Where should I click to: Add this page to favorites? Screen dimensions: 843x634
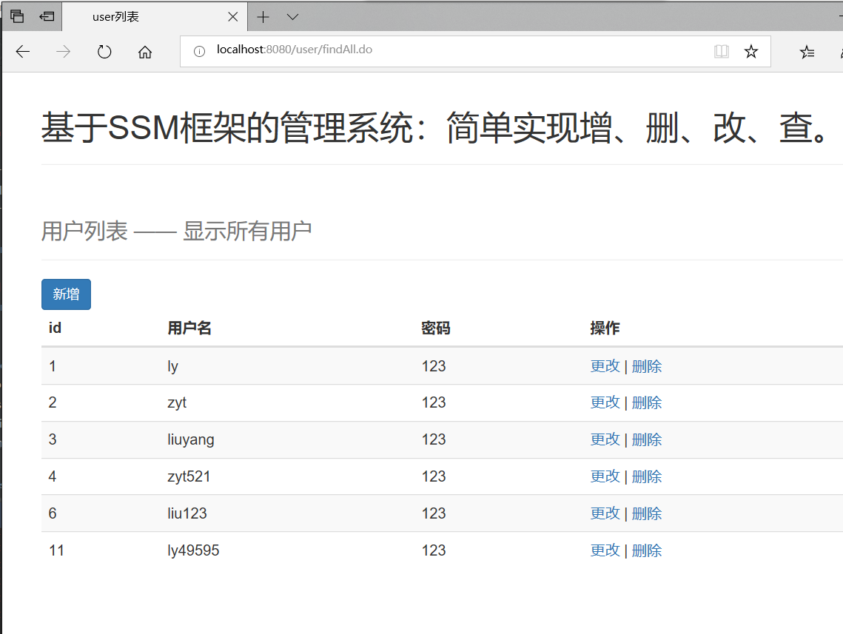click(x=751, y=51)
